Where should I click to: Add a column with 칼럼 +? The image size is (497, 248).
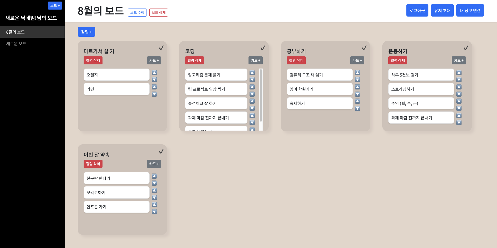[x=86, y=32]
